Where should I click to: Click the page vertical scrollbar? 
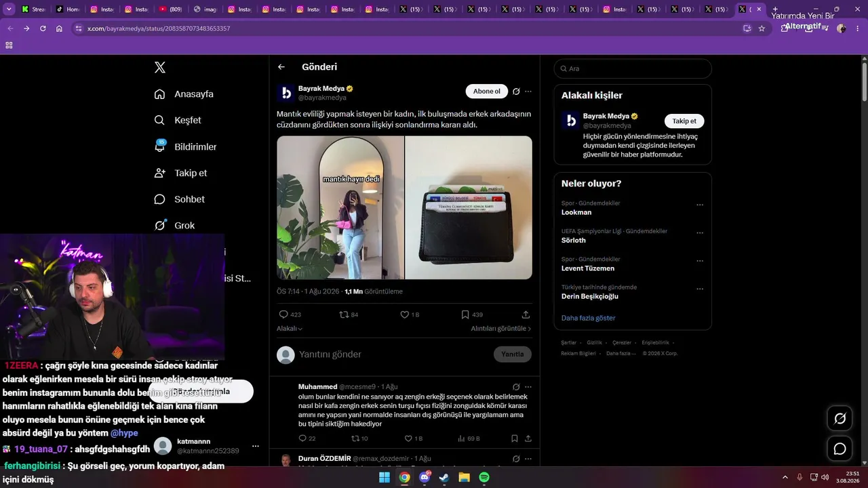tap(865, 81)
